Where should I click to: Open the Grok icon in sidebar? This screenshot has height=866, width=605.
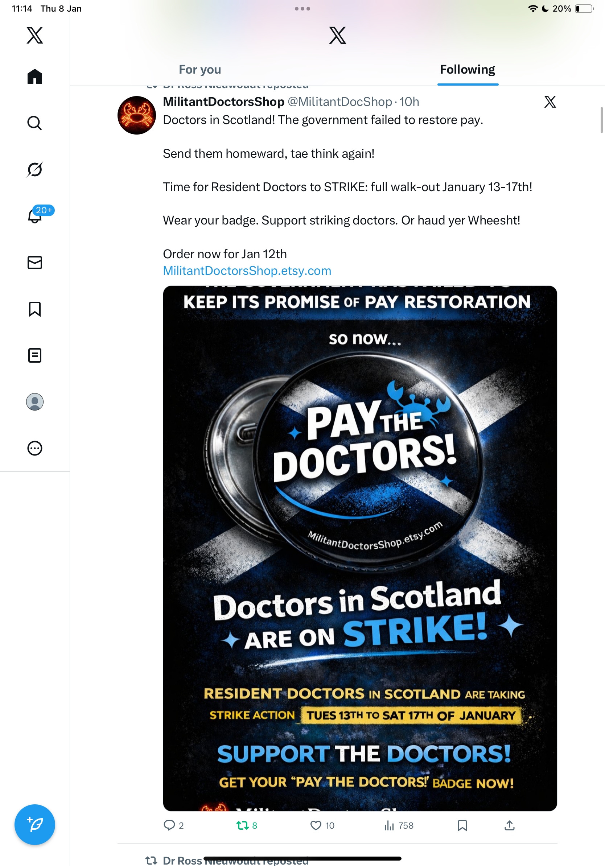tap(35, 169)
